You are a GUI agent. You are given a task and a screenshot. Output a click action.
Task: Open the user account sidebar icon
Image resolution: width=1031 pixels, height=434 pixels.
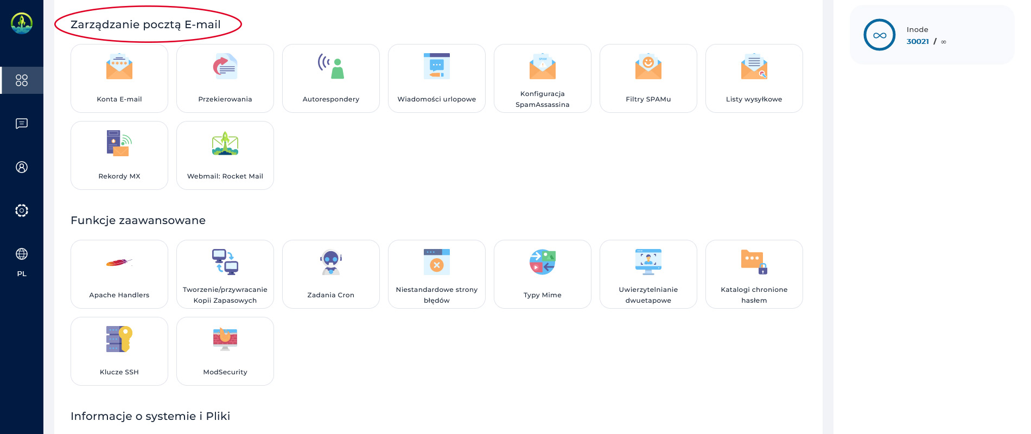coord(22,167)
